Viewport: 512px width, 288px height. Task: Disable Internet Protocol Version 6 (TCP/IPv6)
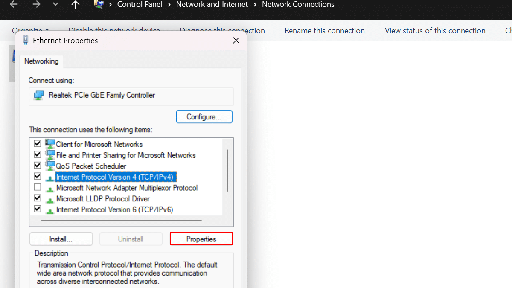(37, 209)
